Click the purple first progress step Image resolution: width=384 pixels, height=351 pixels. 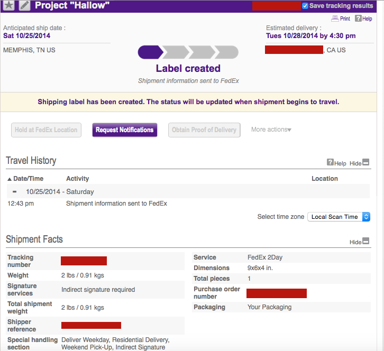coord(150,52)
